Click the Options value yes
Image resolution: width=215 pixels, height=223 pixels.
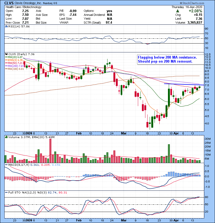(109, 11)
